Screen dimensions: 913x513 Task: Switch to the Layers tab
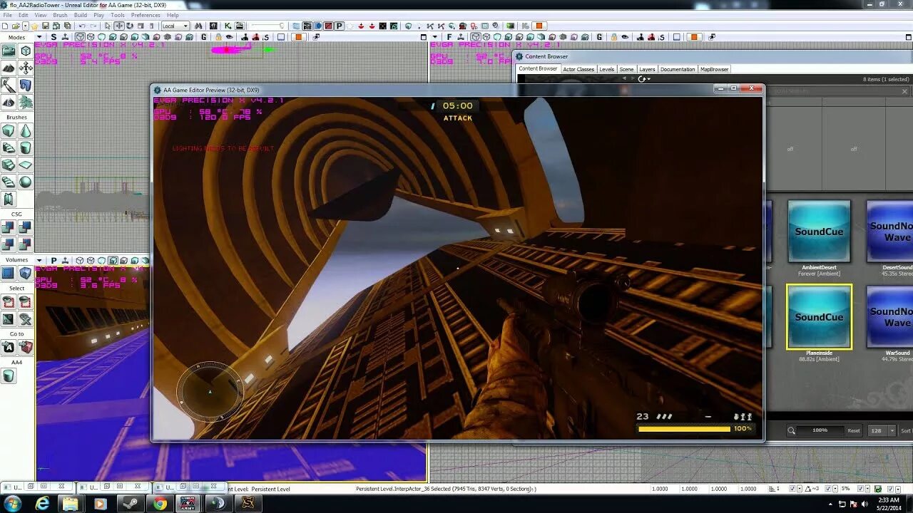tap(647, 69)
